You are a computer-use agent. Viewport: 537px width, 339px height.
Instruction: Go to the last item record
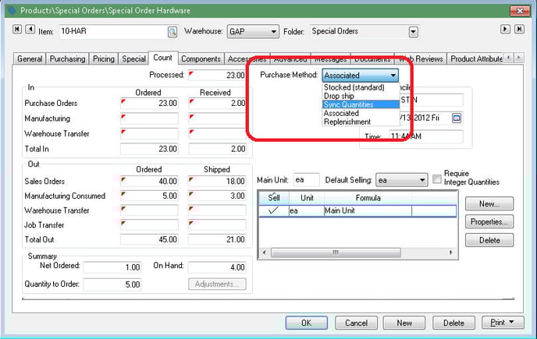(x=519, y=29)
